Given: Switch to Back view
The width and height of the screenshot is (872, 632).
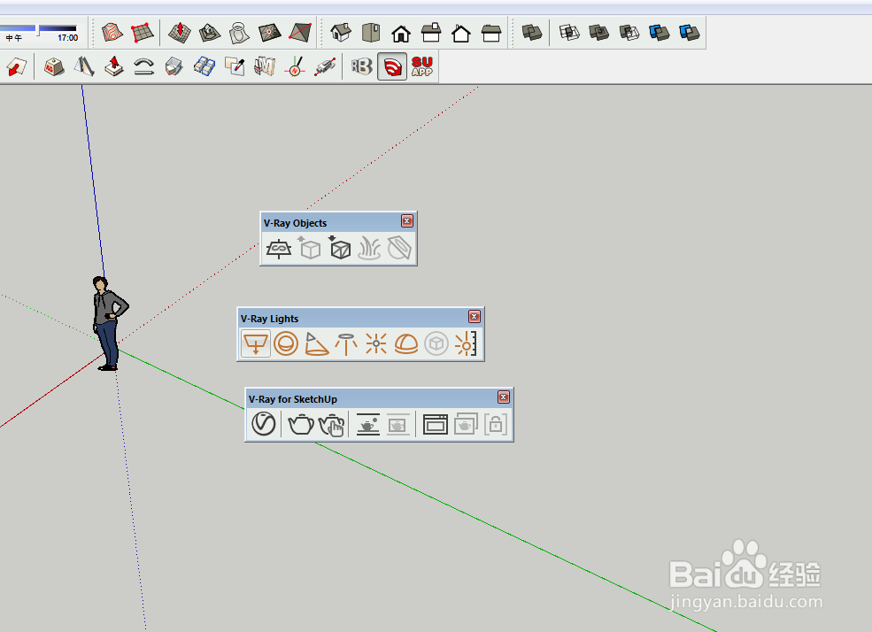Looking at the screenshot, I should (461, 34).
